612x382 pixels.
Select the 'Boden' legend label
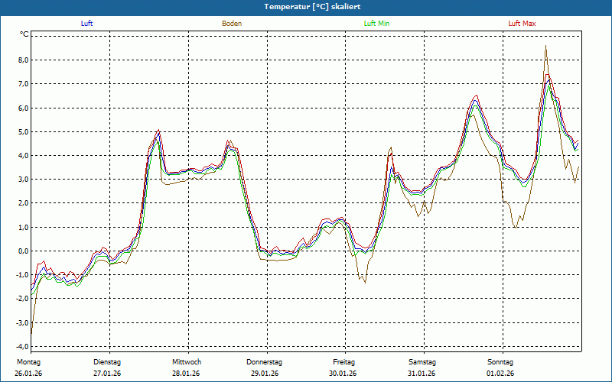232,24
